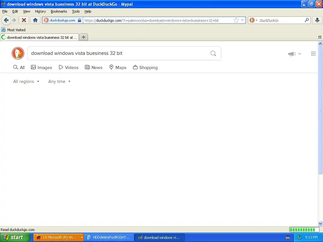The height and width of the screenshot is (242, 323).
Task: Restore down the Mypal window
Action: point(312,4)
